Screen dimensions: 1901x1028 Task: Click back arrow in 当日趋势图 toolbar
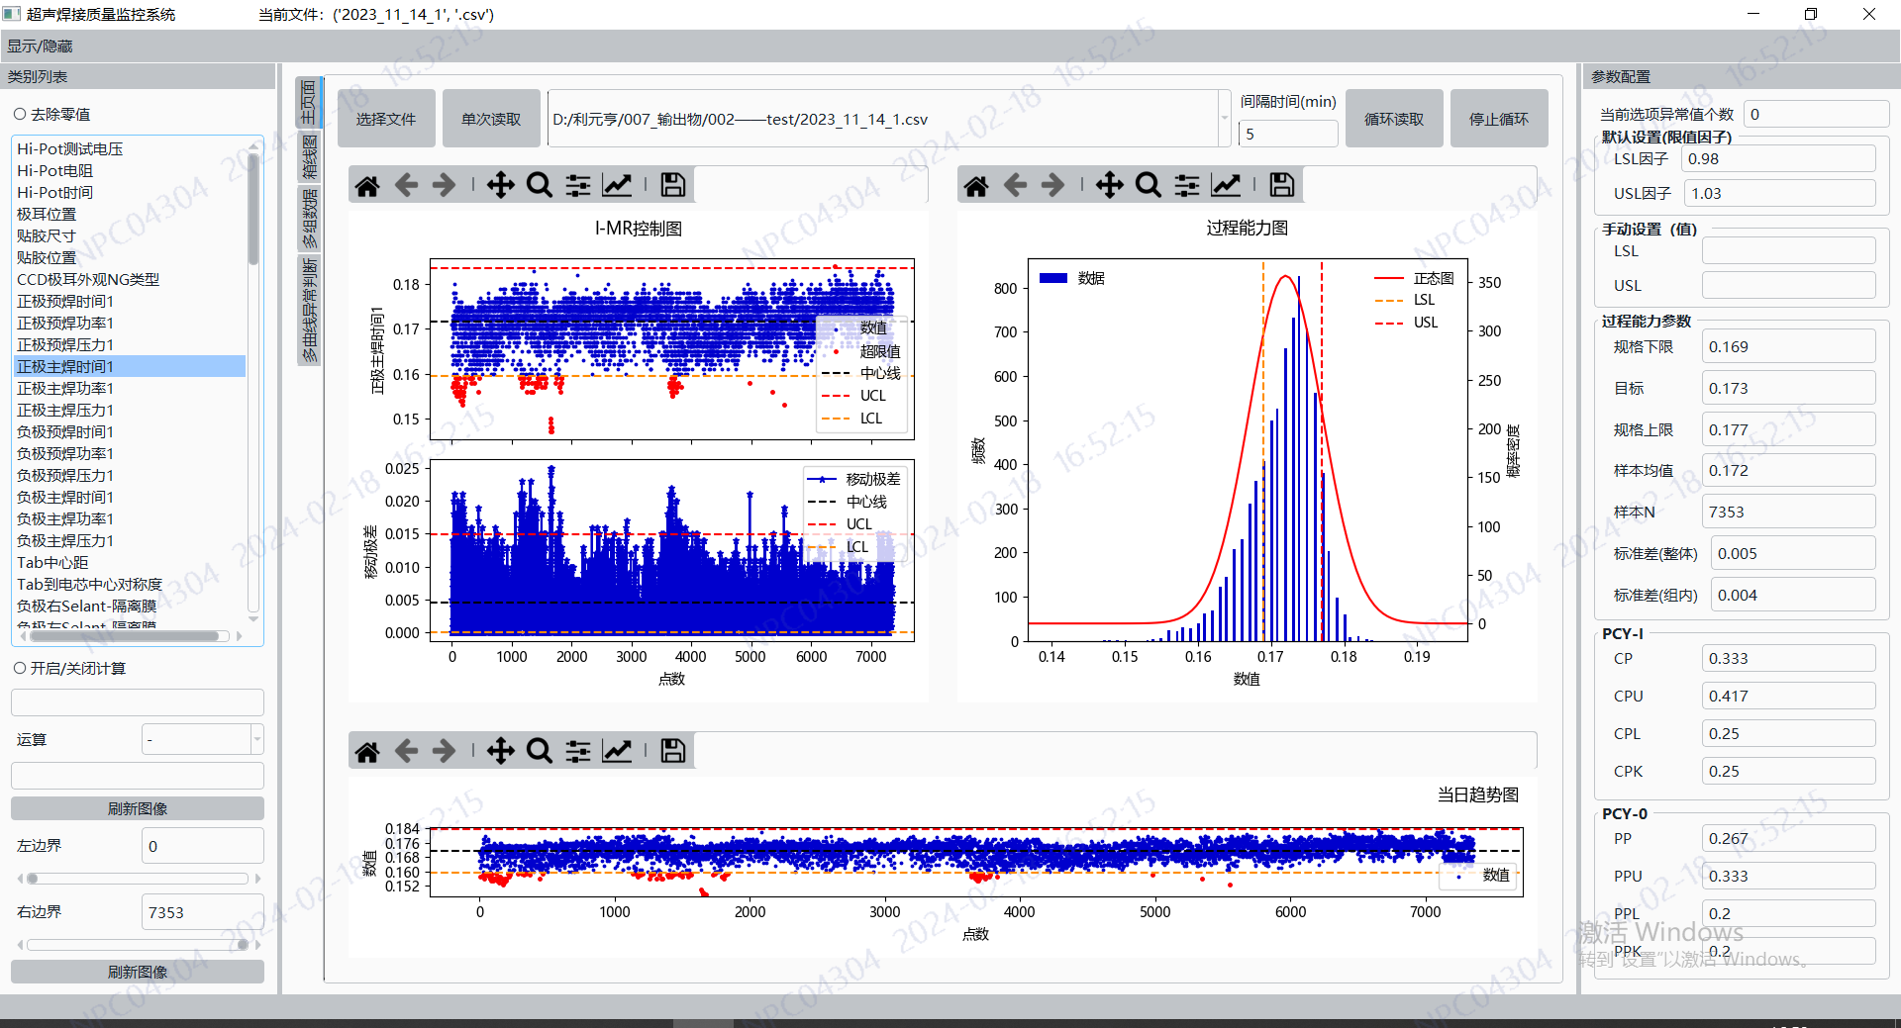tap(406, 751)
